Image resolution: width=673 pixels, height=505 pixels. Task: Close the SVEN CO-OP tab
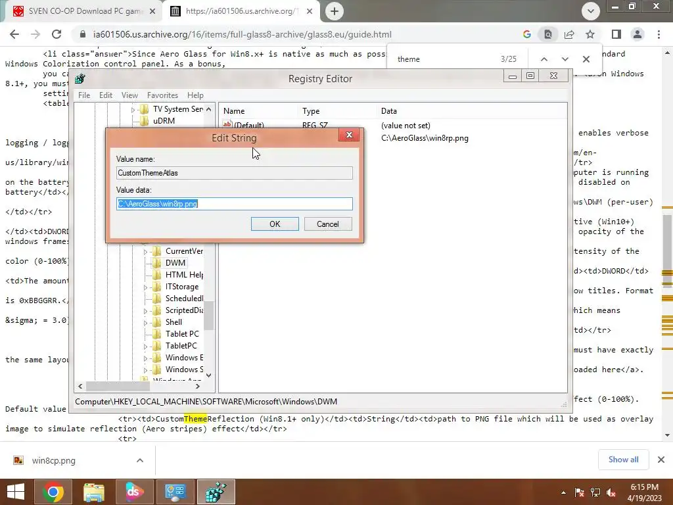click(x=152, y=11)
